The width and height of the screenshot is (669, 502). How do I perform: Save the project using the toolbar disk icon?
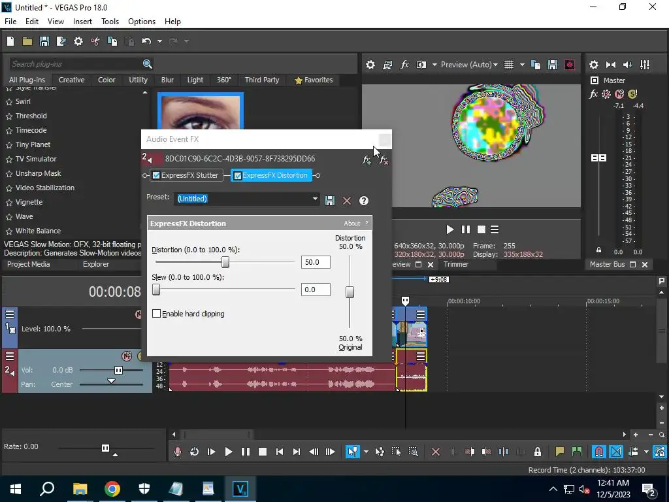[44, 41]
